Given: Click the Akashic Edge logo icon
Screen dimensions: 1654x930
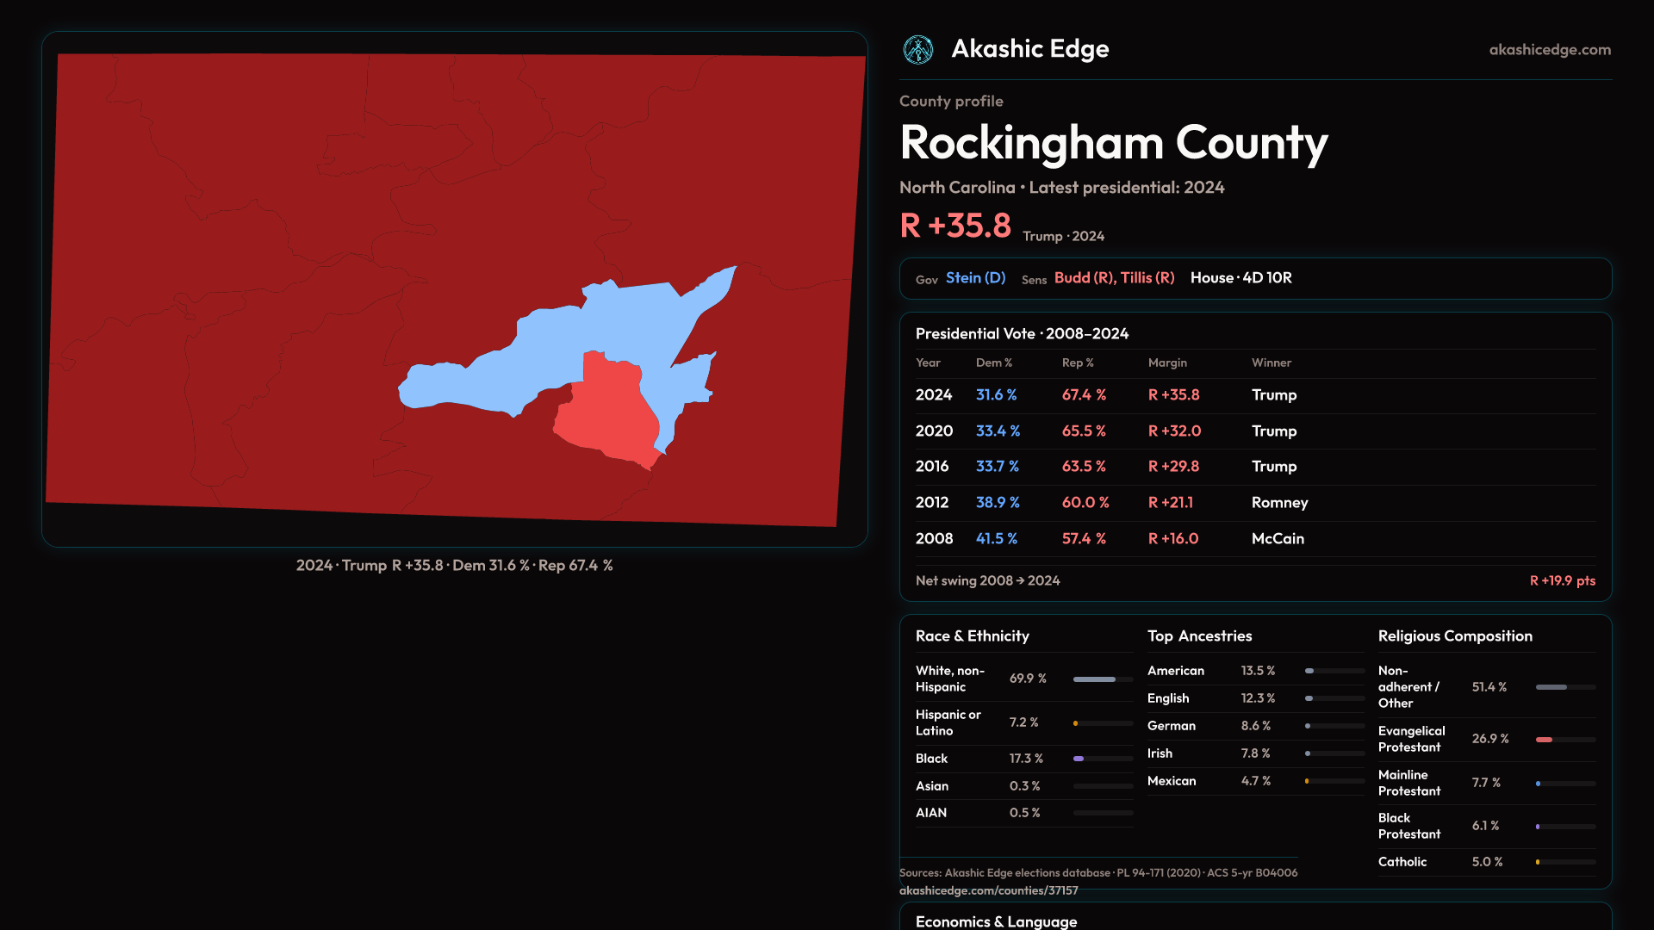Looking at the screenshot, I should click(x=917, y=50).
